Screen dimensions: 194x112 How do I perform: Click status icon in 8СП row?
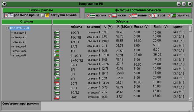[x=57, y=88]
